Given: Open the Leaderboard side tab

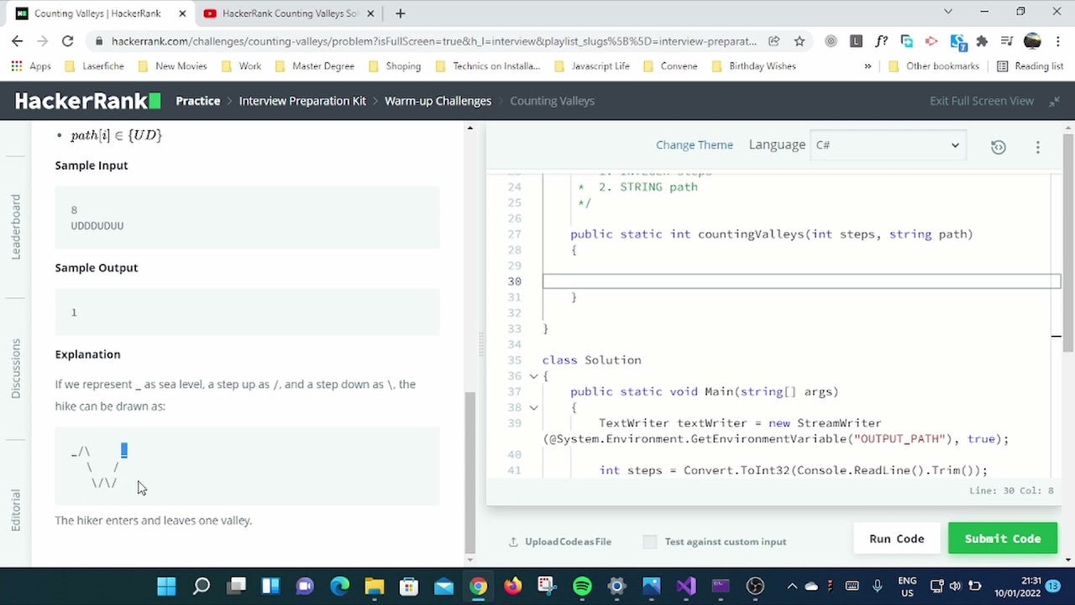Looking at the screenshot, I should point(15,227).
